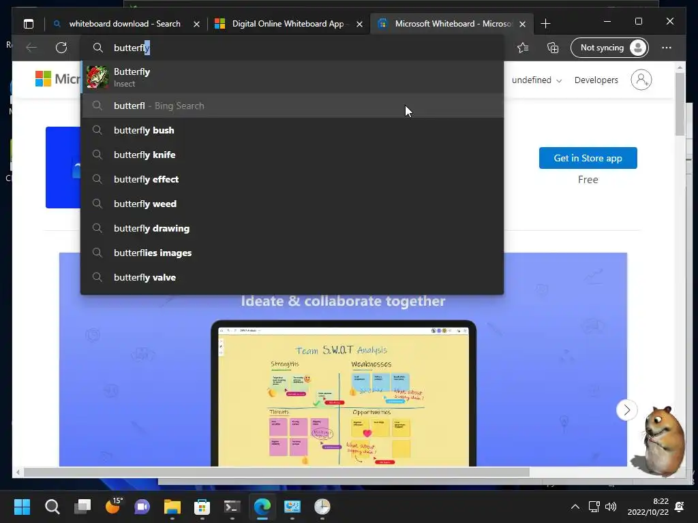
Task: Click the address bar containing butterfly
Action: click(292, 48)
